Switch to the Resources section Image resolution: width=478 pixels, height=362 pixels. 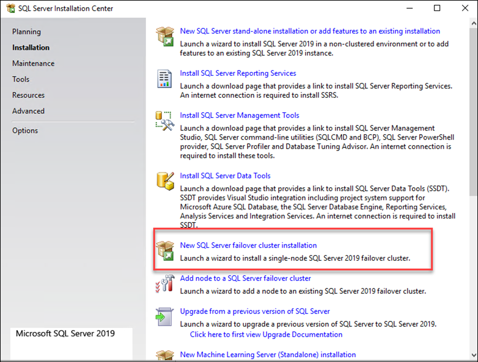[x=29, y=95]
